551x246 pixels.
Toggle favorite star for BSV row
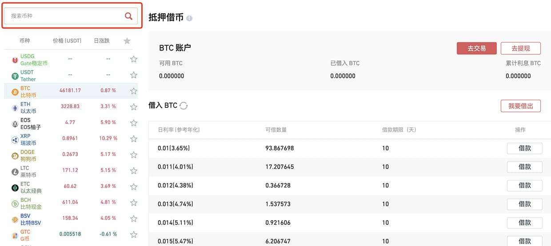coord(134,219)
